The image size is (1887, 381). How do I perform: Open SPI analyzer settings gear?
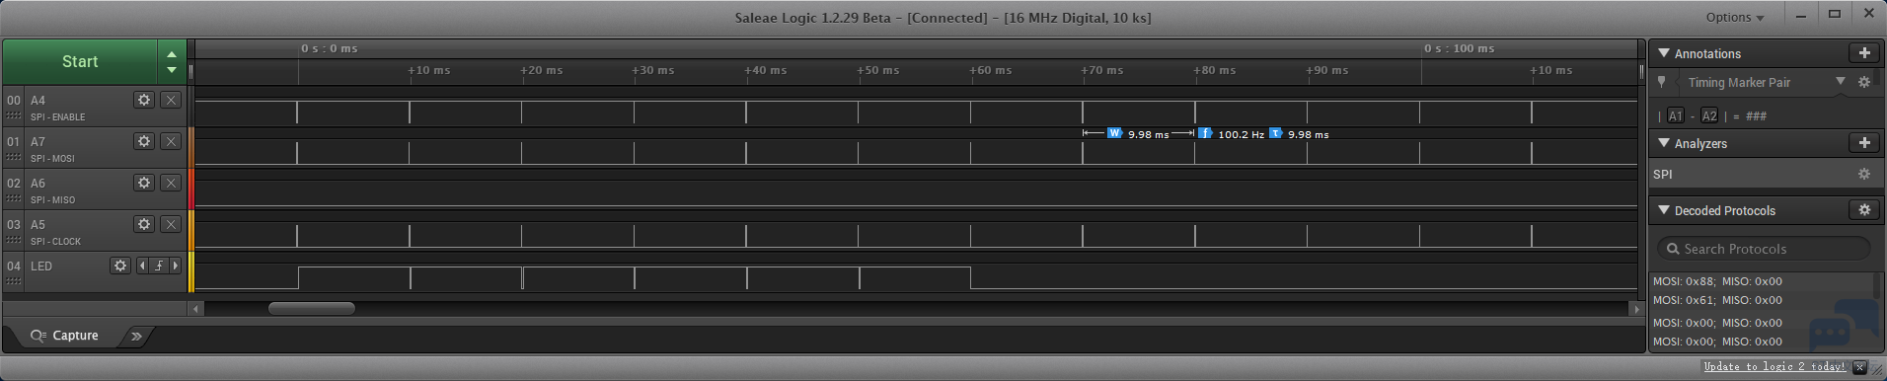point(1864,174)
